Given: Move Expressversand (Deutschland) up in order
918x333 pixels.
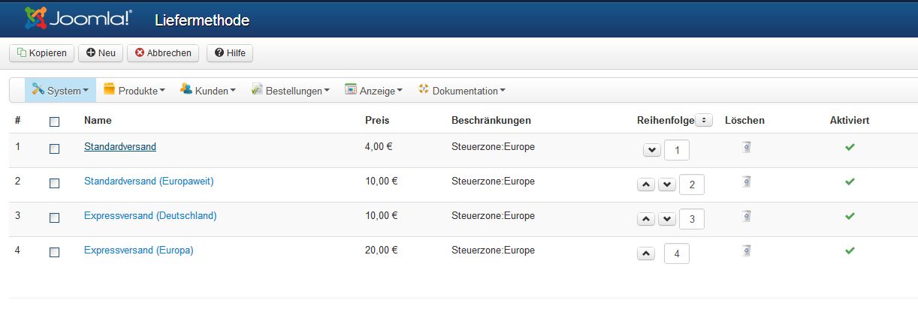Looking at the screenshot, I should [646, 219].
